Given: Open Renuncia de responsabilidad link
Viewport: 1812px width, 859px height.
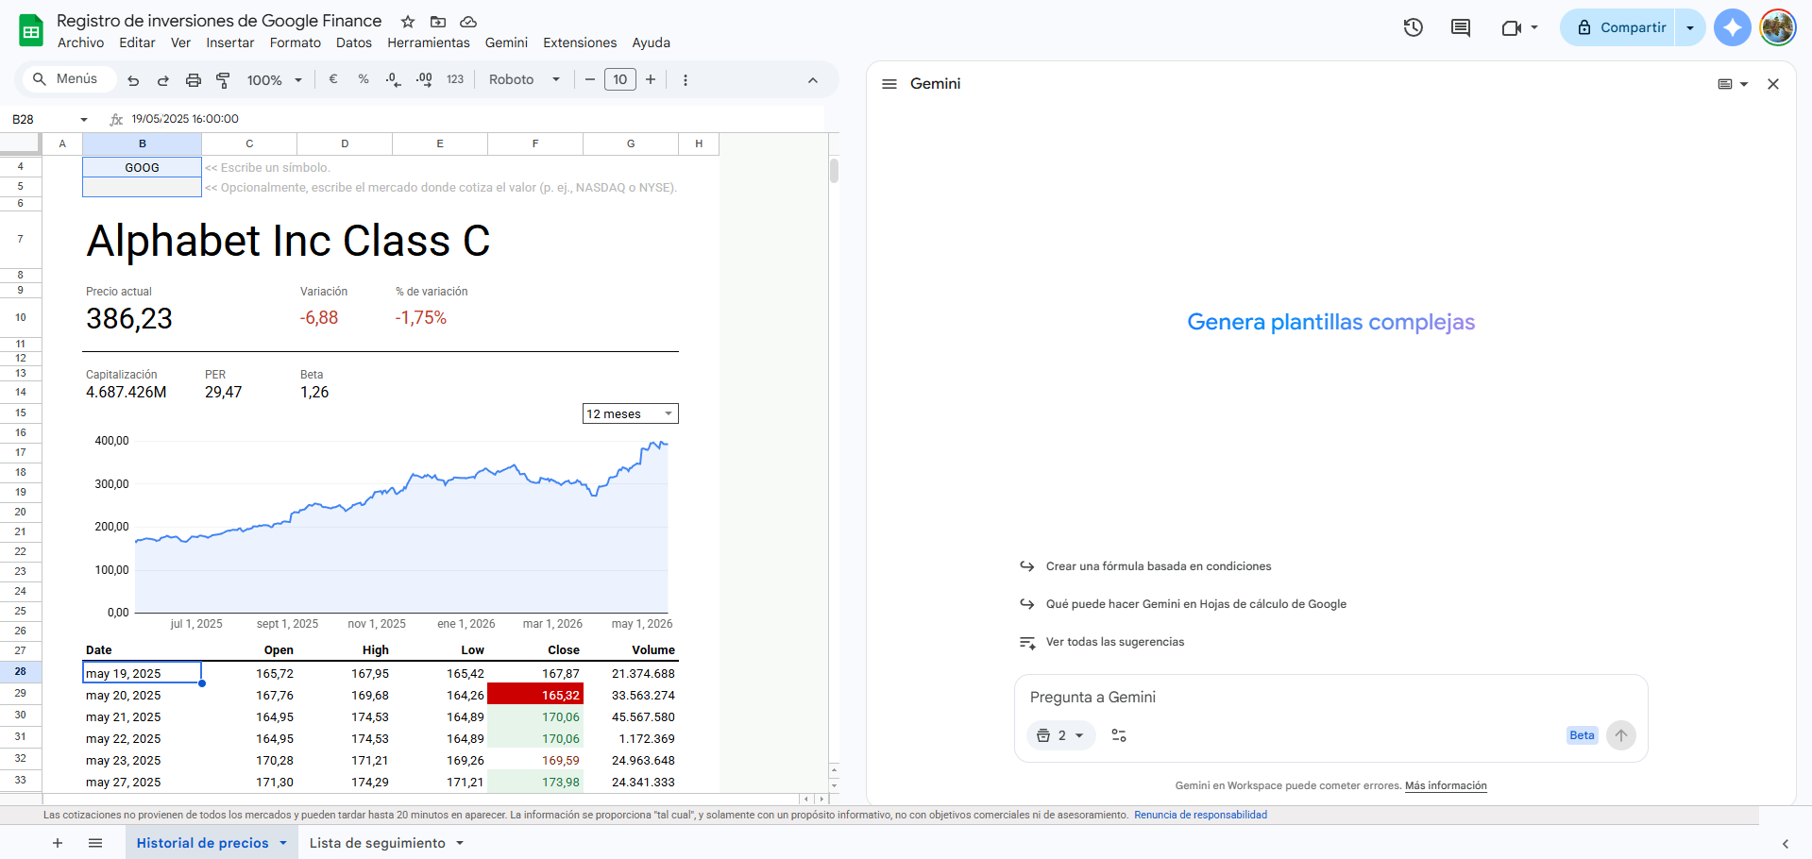Looking at the screenshot, I should [x=1200, y=815].
